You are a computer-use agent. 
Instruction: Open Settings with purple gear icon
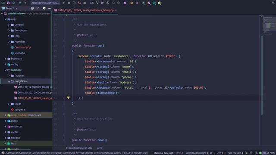(x=125, y=3)
